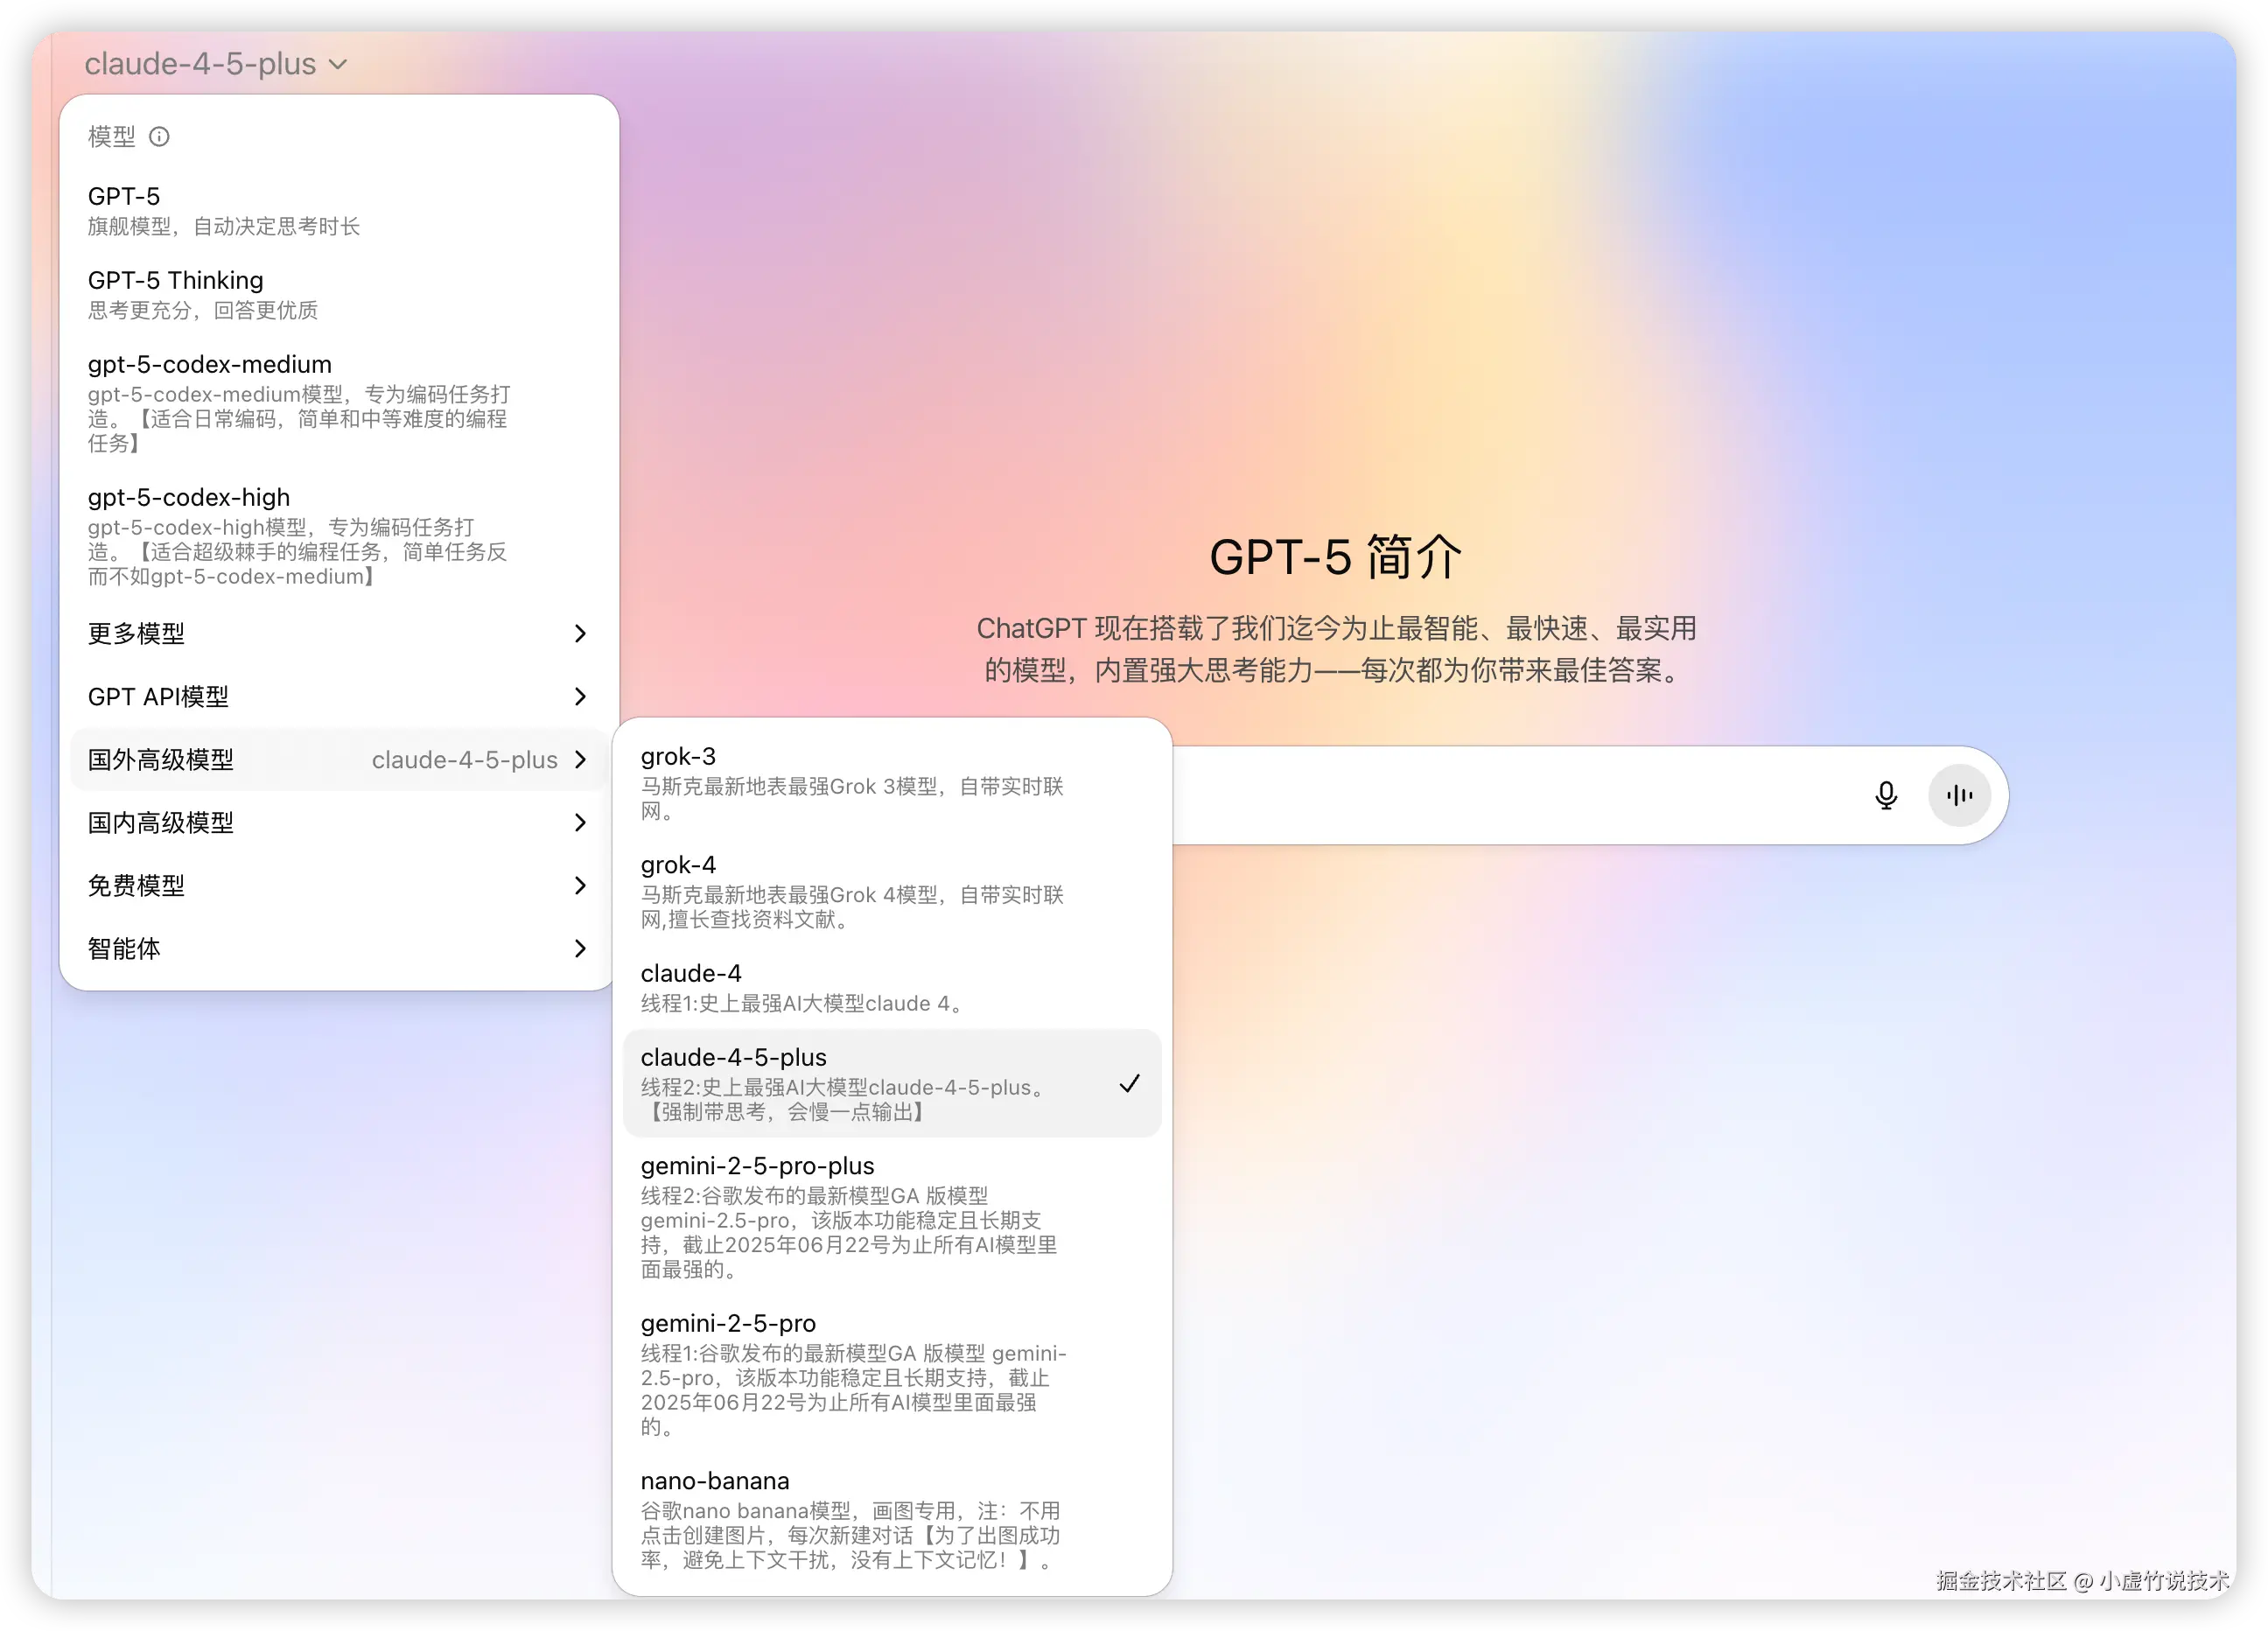Image resolution: width=2268 pixels, height=1631 pixels.
Task: Click the chevron arrow next to 免费模型
Action: tap(580, 885)
